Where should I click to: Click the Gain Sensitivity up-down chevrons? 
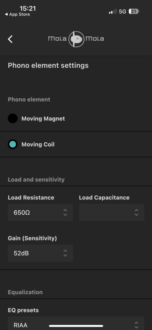coord(65,253)
